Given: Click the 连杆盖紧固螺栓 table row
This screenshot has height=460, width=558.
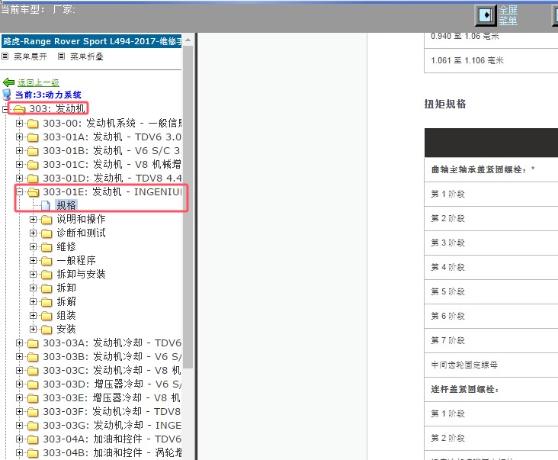Looking at the screenshot, I should [491, 390].
